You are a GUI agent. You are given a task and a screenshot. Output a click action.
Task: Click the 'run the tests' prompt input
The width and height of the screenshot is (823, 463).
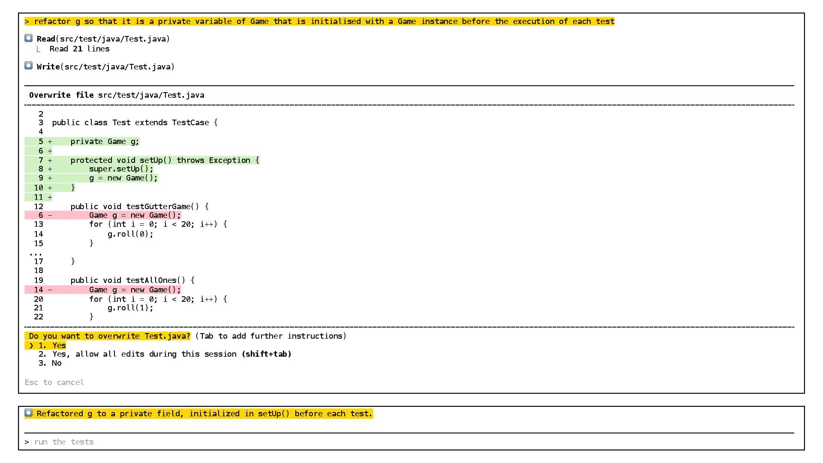(64, 442)
